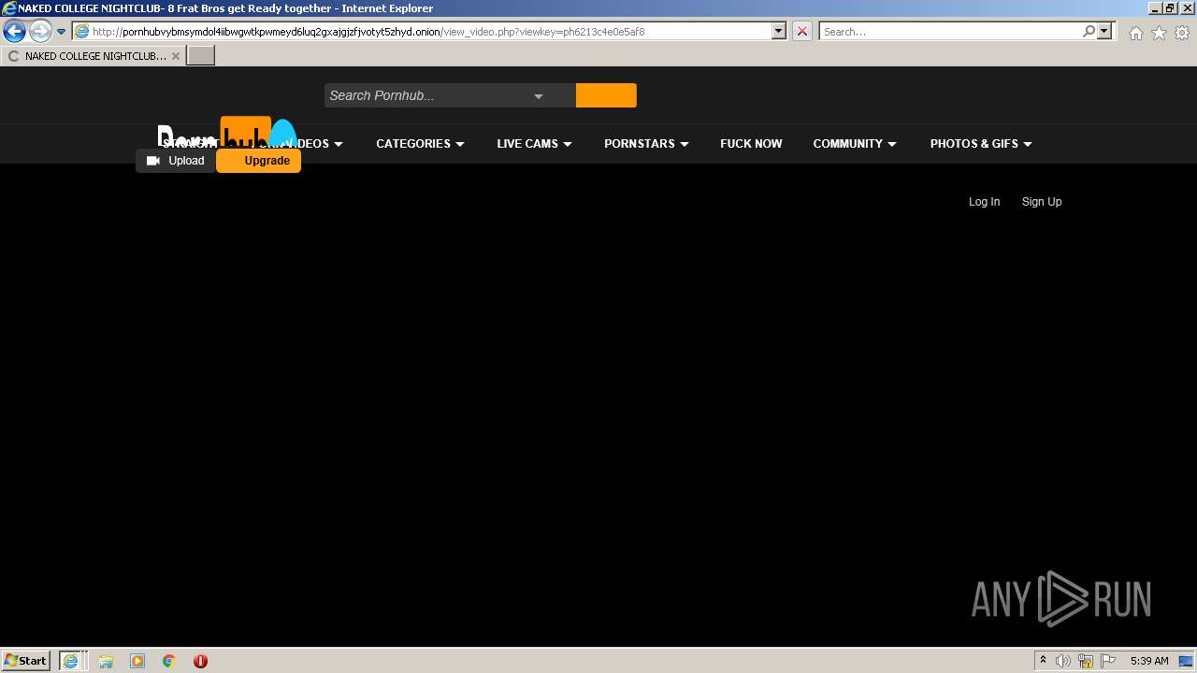Open the Tools gear icon
The width and height of the screenshot is (1197, 673).
point(1182,33)
